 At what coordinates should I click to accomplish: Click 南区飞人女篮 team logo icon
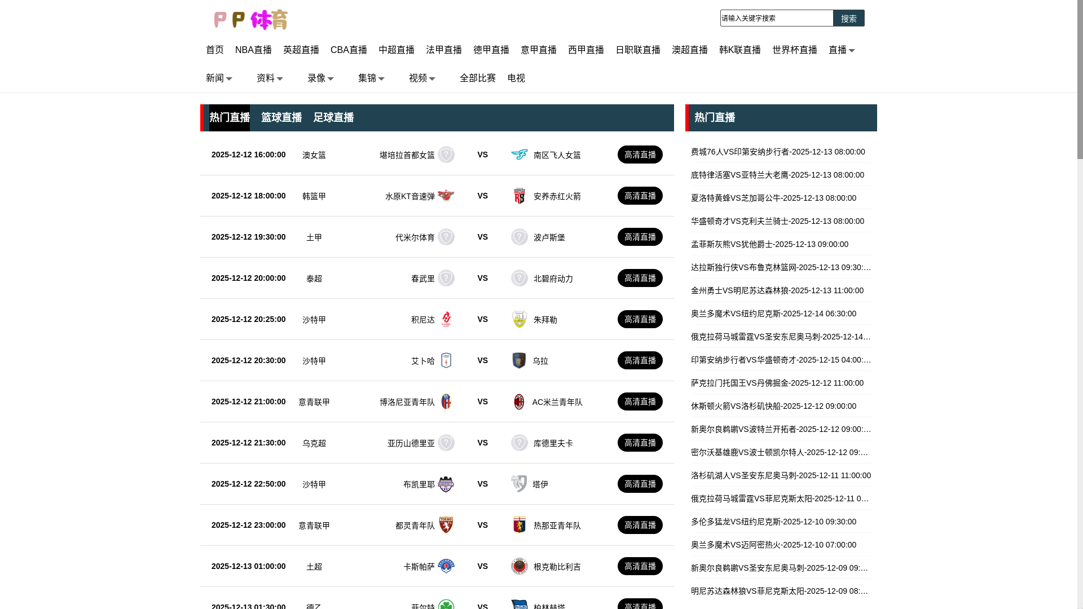tap(519, 155)
